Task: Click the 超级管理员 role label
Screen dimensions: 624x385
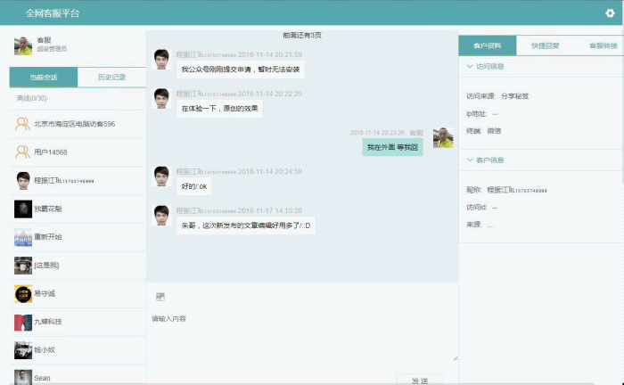Action: click(52, 49)
